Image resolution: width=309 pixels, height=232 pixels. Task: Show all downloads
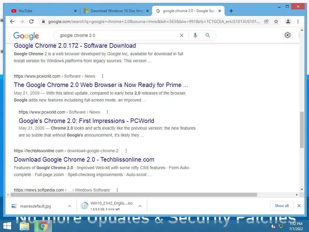pos(282,206)
